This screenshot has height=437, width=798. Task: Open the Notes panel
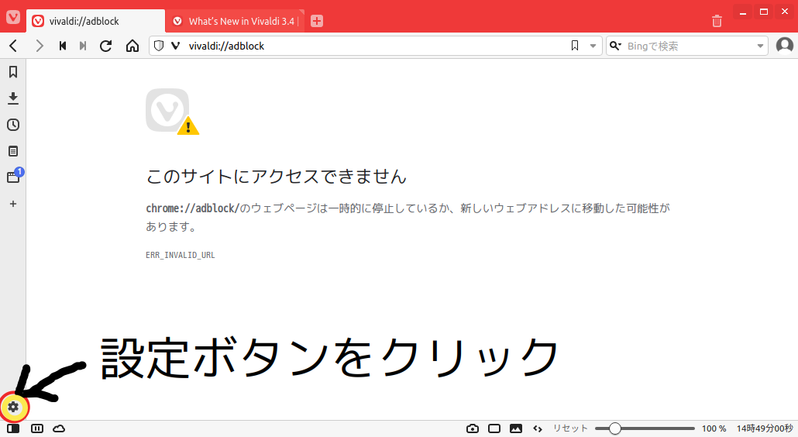13,151
